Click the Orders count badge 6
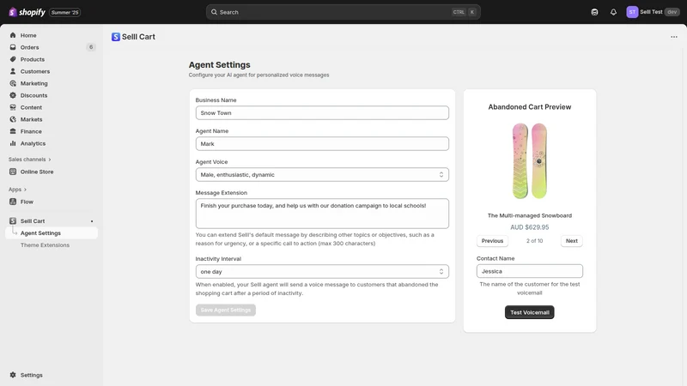The width and height of the screenshot is (687, 386). [x=91, y=47]
